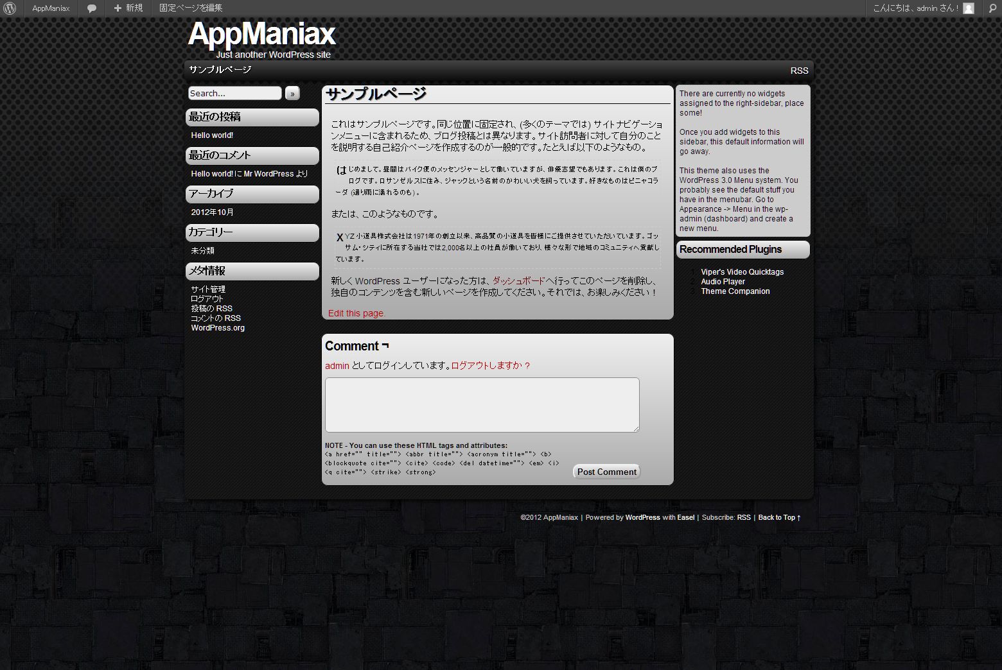1002x670 pixels.
Task: Open the Theme Companion plugin link
Action: [735, 291]
